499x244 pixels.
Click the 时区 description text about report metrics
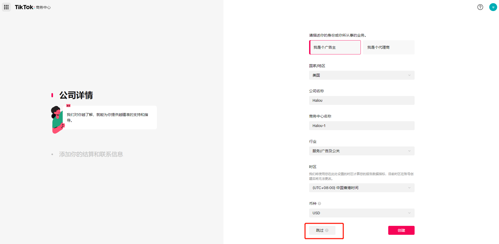click(x=361, y=176)
